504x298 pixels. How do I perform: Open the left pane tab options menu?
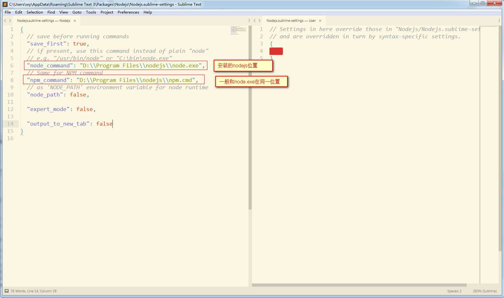click(x=249, y=21)
